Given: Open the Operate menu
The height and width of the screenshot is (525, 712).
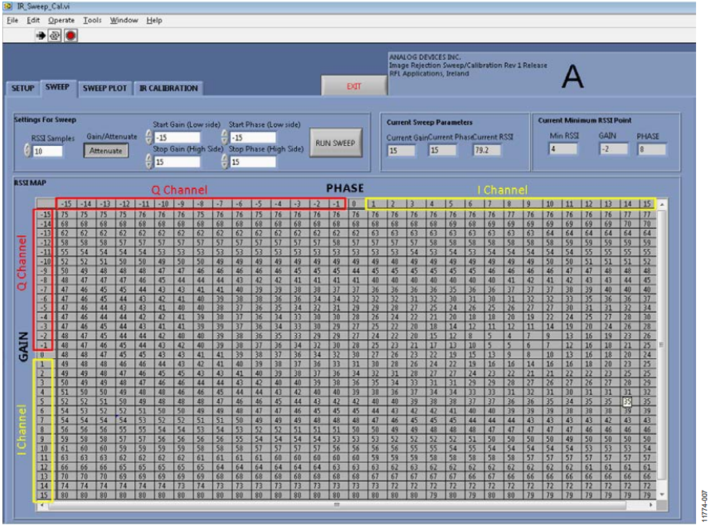Looking at the screenshot, I should pyautogui.click(x=61, y=20).
